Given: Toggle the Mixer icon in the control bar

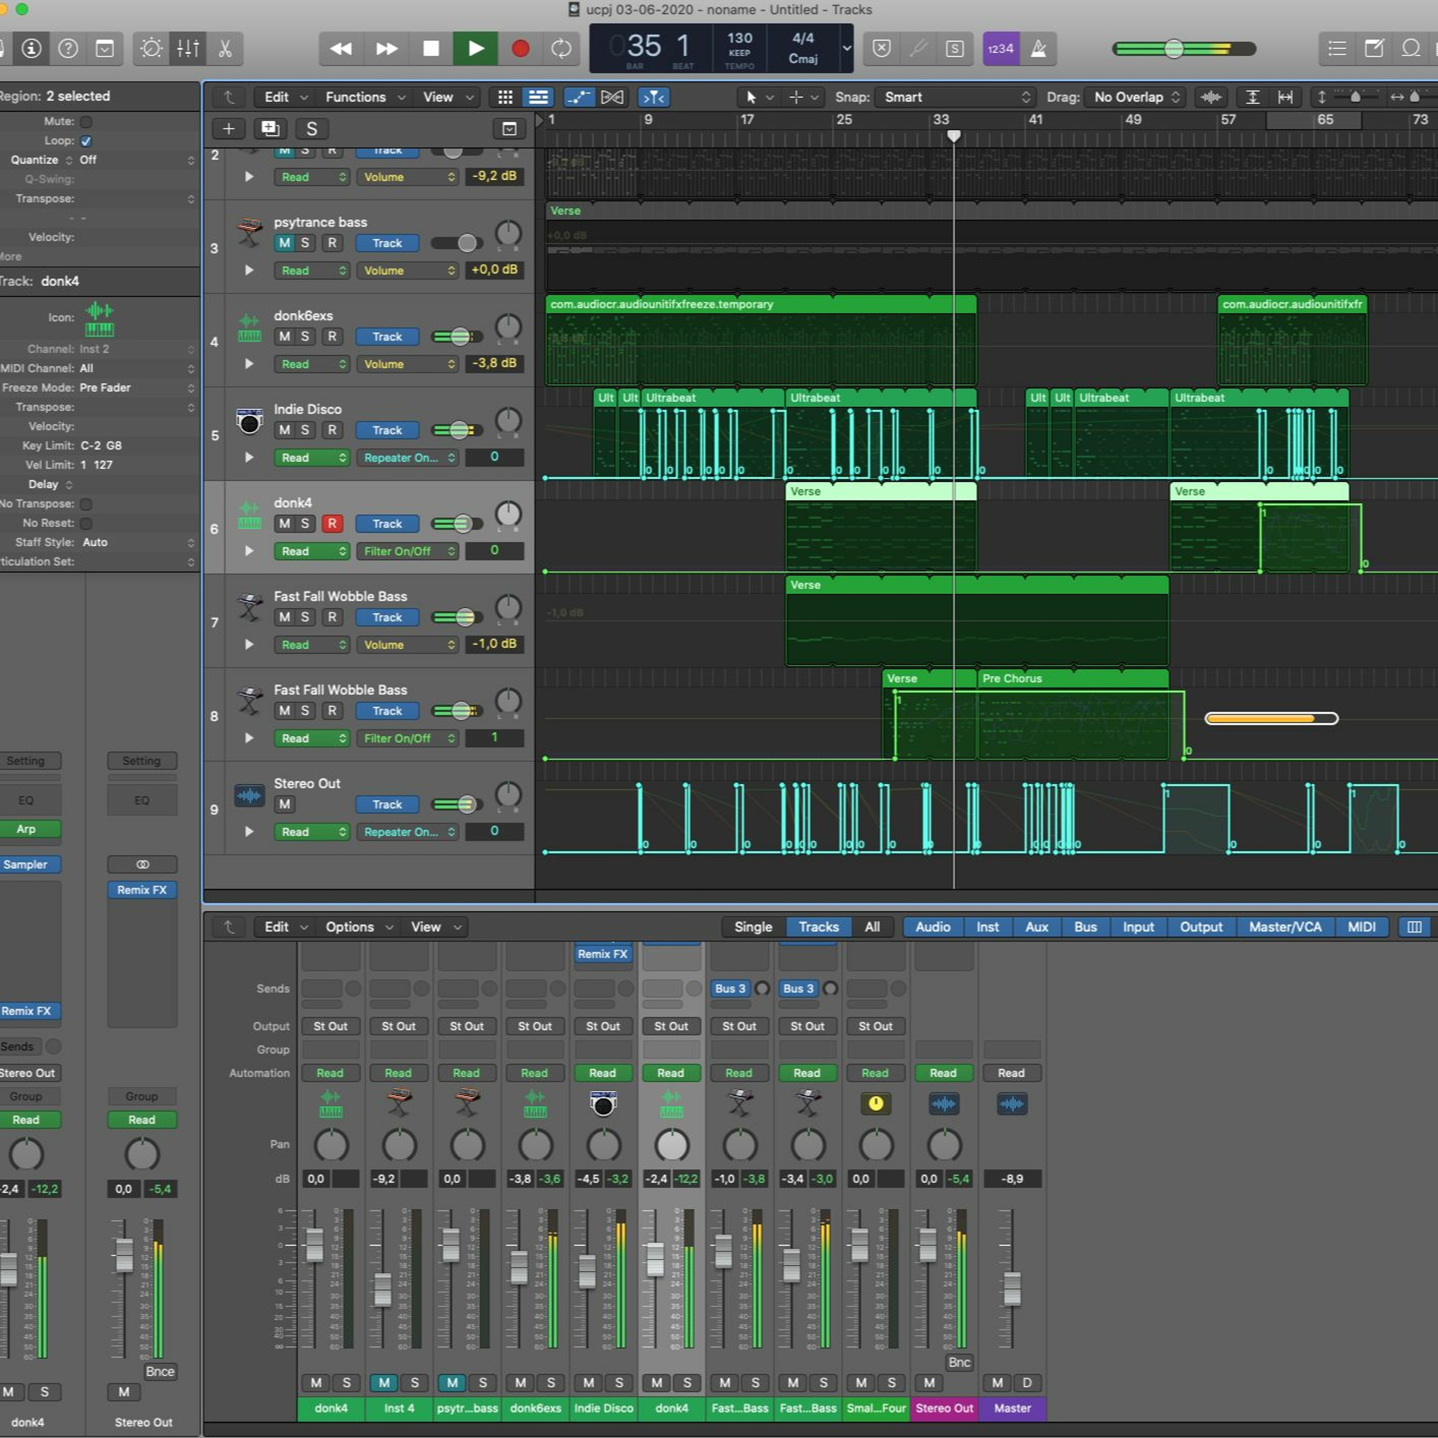Looking at the screenshot, I should tap(187, 48).
